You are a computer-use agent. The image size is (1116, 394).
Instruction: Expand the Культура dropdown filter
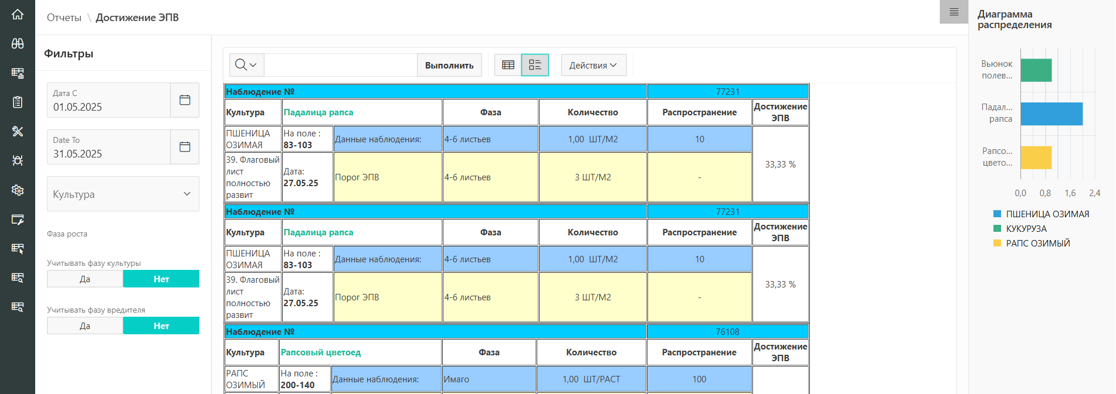pyautogui.click(x=123, y=194)
